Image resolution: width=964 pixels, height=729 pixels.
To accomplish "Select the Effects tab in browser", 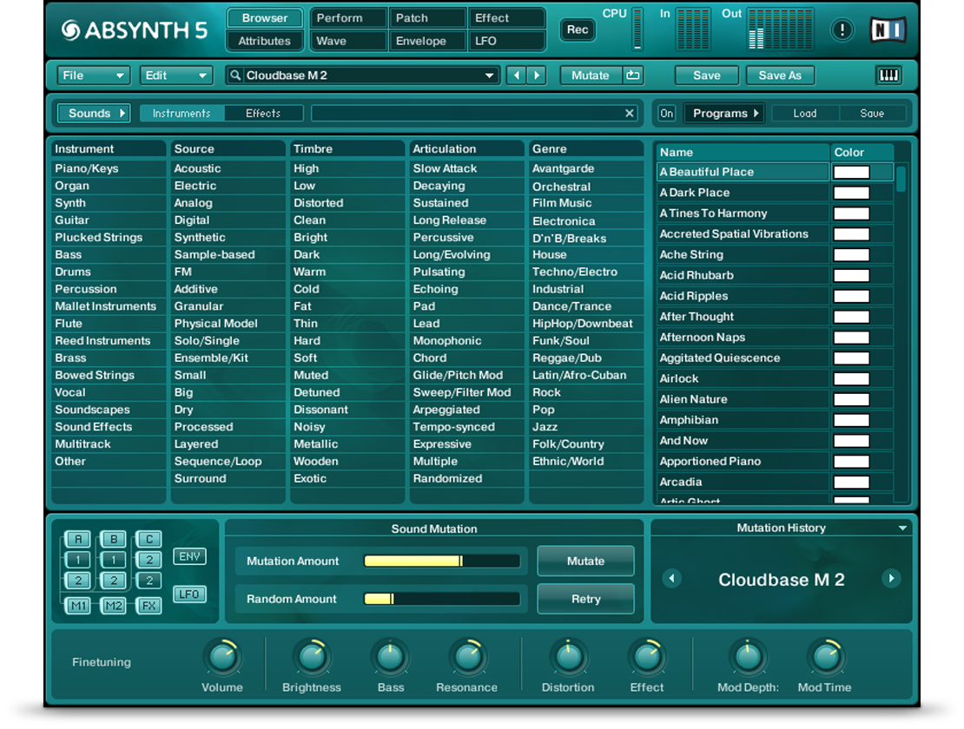I will click(x=263, y=114).
